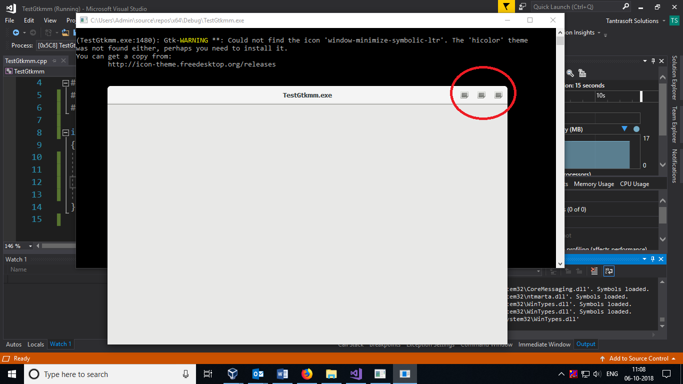Screen dimensions: 683x384
Task: Switch to the Locals tab
Action: [35, 344]
